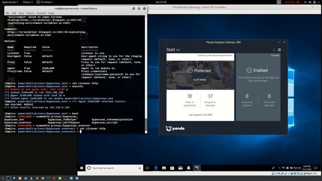Show hidden Windows tray icons
This screenshot has width=322, height=181.
point(279,168)
